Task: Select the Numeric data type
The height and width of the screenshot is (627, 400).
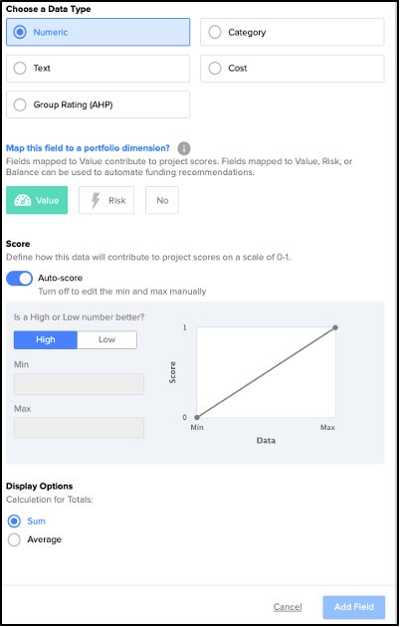Action: pyautogui.click(x=98, y=32)
